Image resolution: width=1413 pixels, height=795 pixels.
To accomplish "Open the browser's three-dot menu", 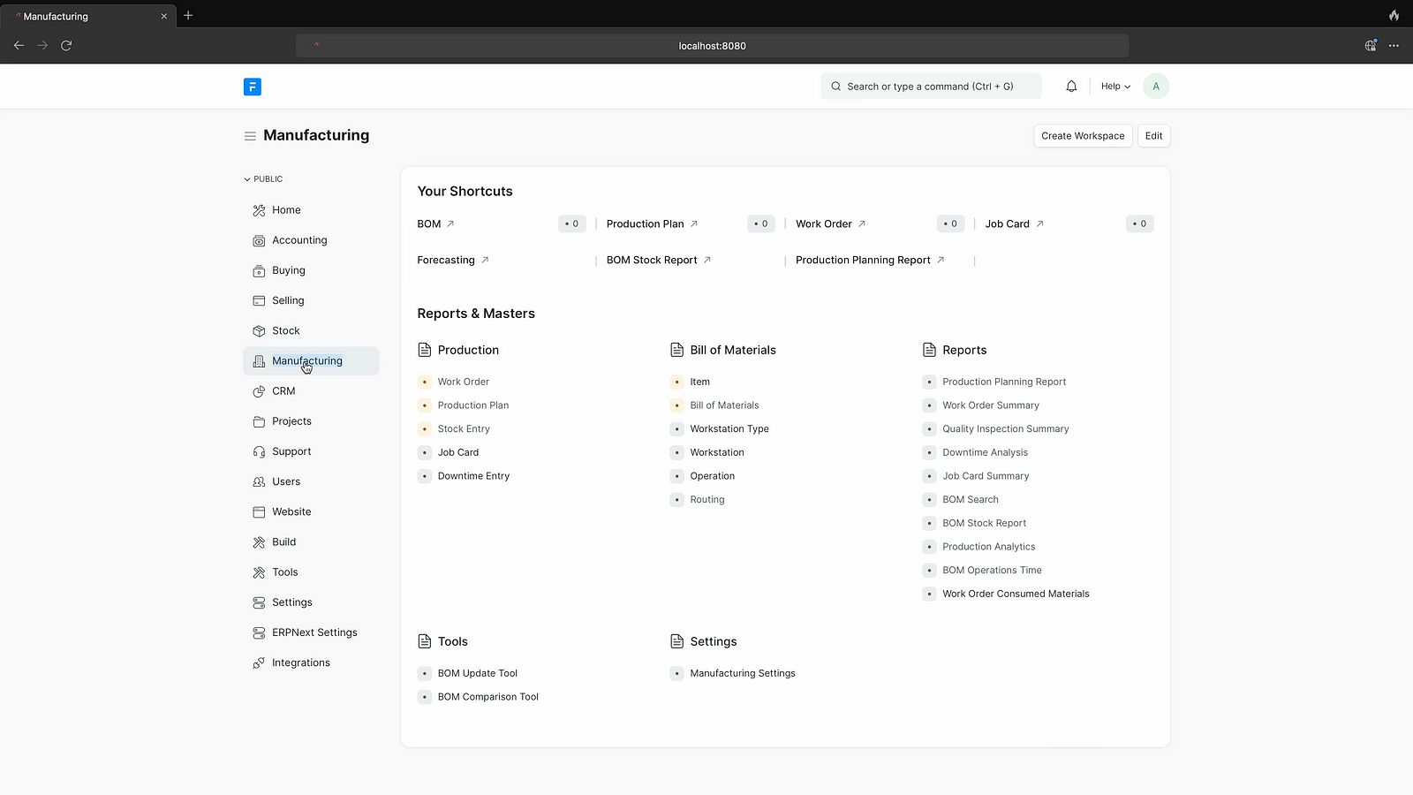I will (1394, 45).
